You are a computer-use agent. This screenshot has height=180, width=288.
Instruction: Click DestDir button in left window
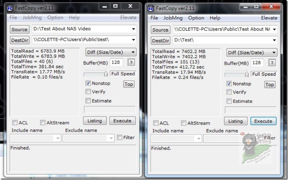[20, 40]
